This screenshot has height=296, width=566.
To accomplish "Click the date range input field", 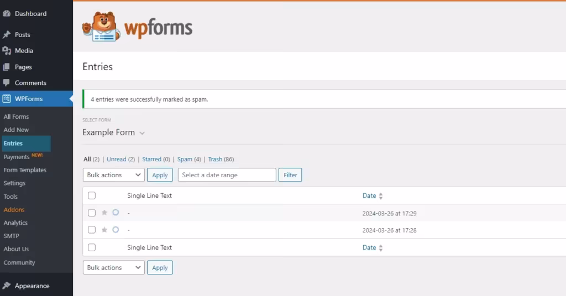I will coord(227,175).
